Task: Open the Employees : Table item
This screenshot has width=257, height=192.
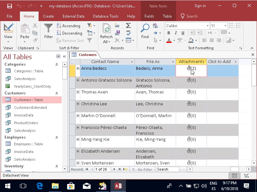Action: click(x=28, y=144)
